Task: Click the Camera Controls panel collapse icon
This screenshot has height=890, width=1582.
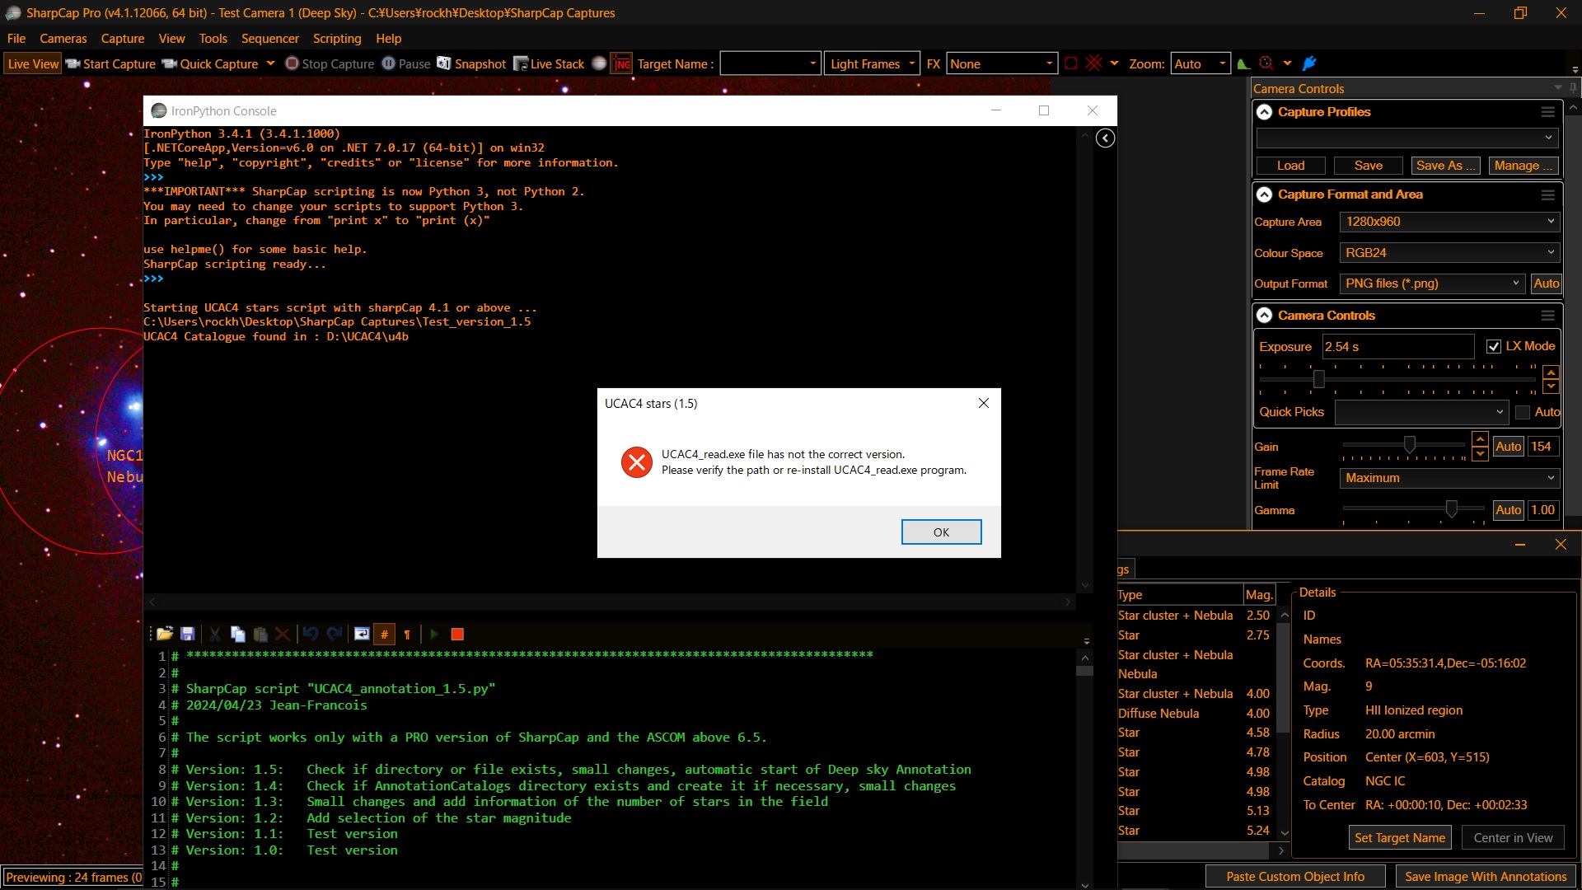Action: (1264, 315)
